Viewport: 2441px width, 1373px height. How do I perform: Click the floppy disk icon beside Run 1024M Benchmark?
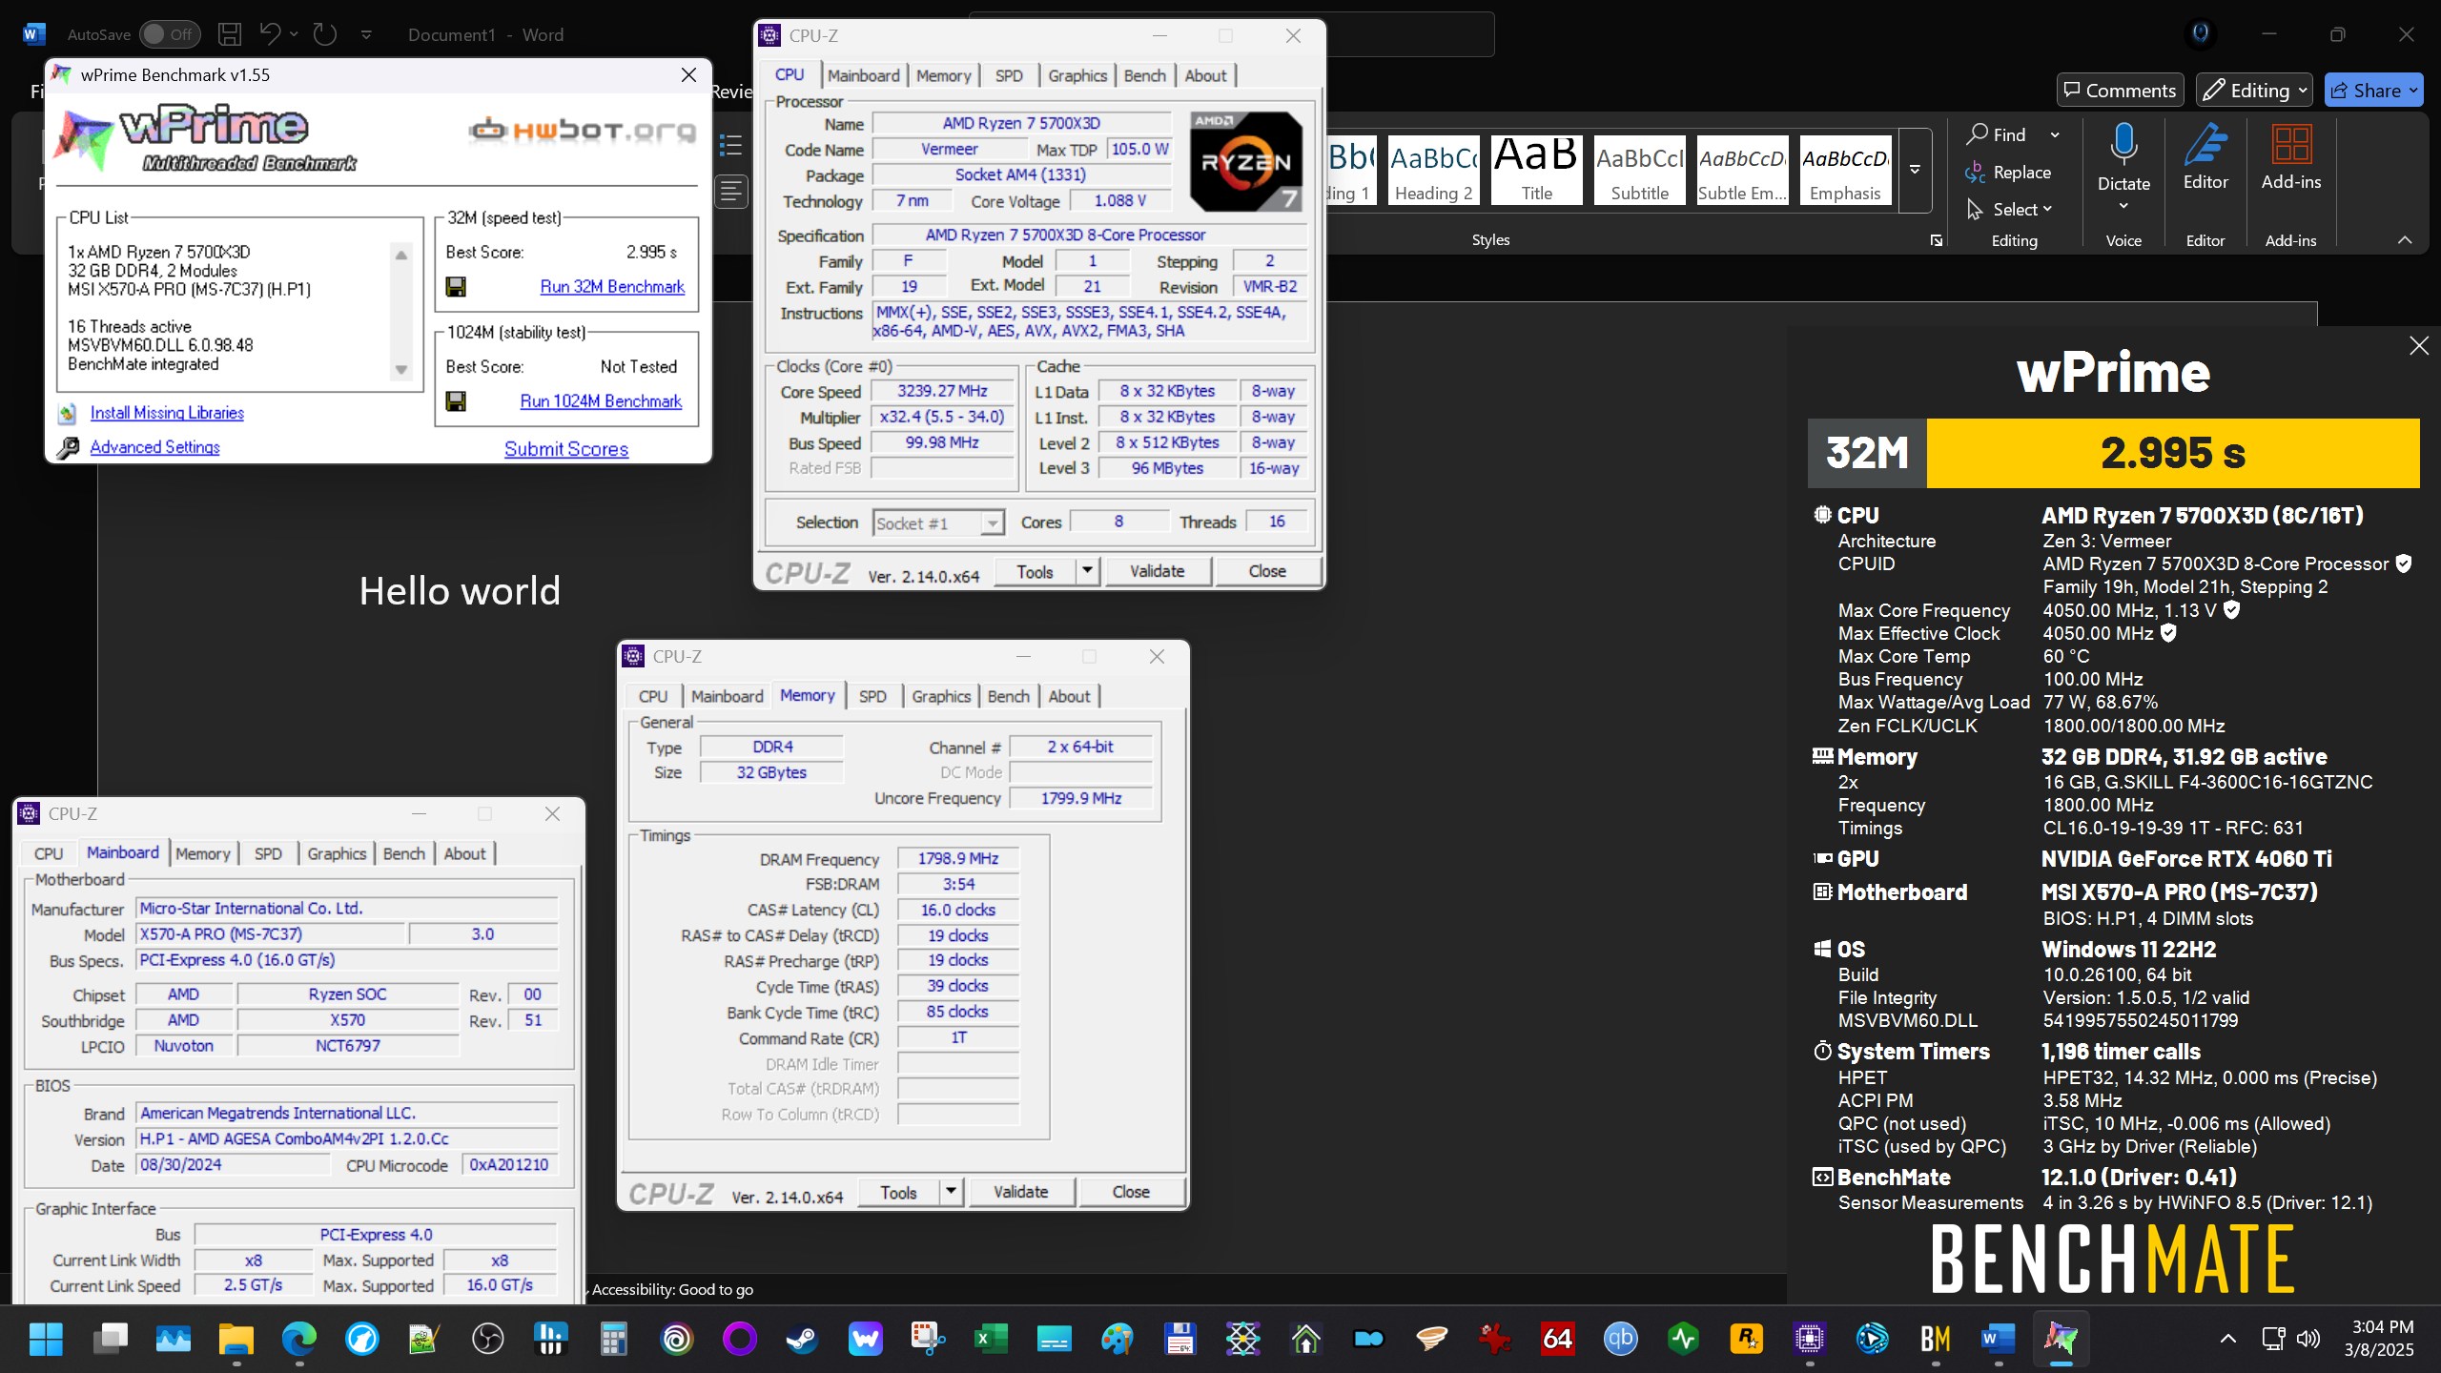click(x=456, y=401)
